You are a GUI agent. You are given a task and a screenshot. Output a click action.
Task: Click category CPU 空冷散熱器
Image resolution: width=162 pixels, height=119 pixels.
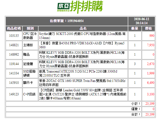pos(30,36)
